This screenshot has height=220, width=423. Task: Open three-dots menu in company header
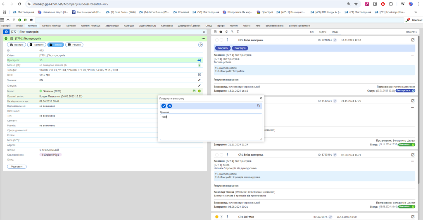tap(203, 38)
